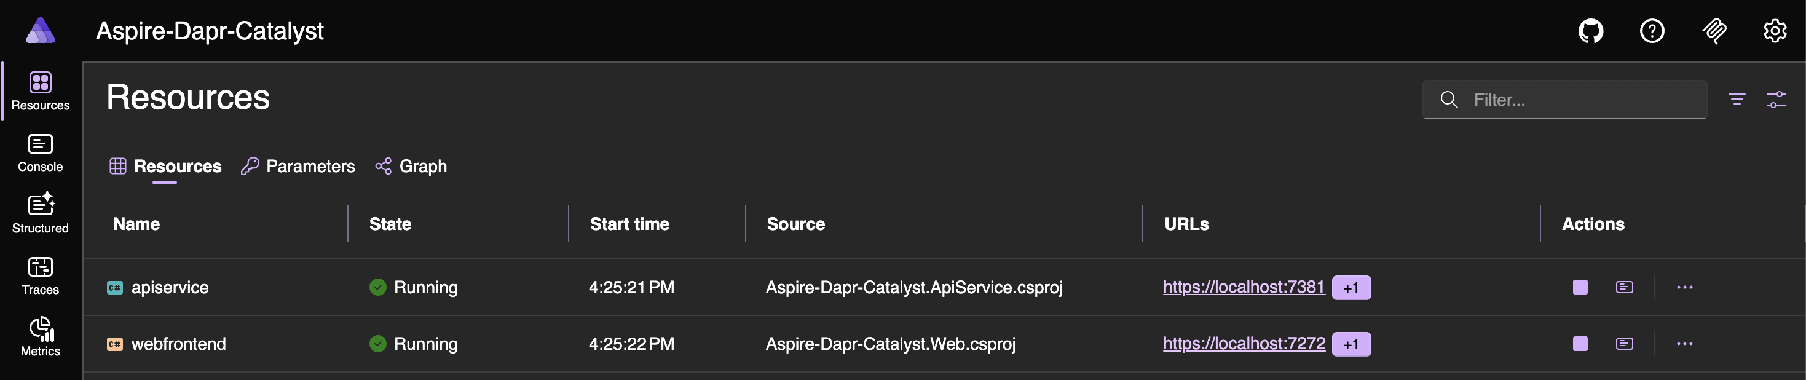1806x380 pixels.
Task: Open the resource filter options icon
Action: 1736,100
